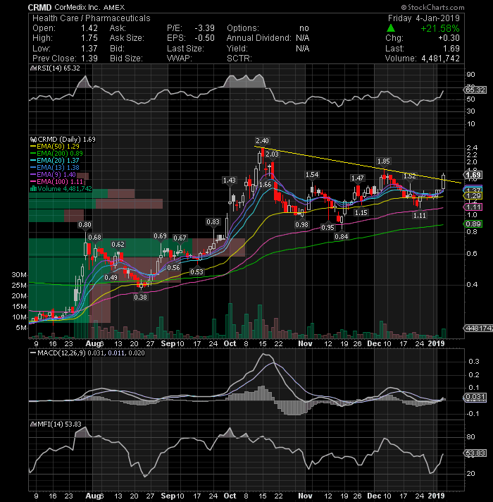Click the CRMD ticker symbol in header
The width and height of the screenshot is (493, 502).
pyautogui.click(x=39, y=7)
